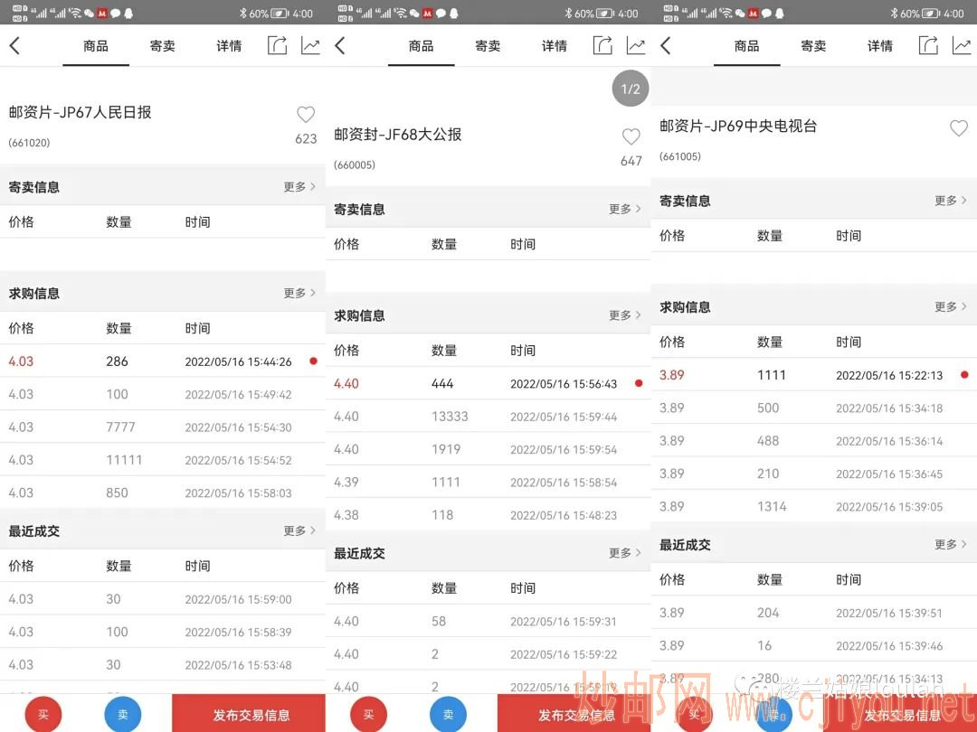The image size is (977, 732).
Task: Select 商品 tab on JP69中央电视台 screen
Action: [x=746, y=46]
